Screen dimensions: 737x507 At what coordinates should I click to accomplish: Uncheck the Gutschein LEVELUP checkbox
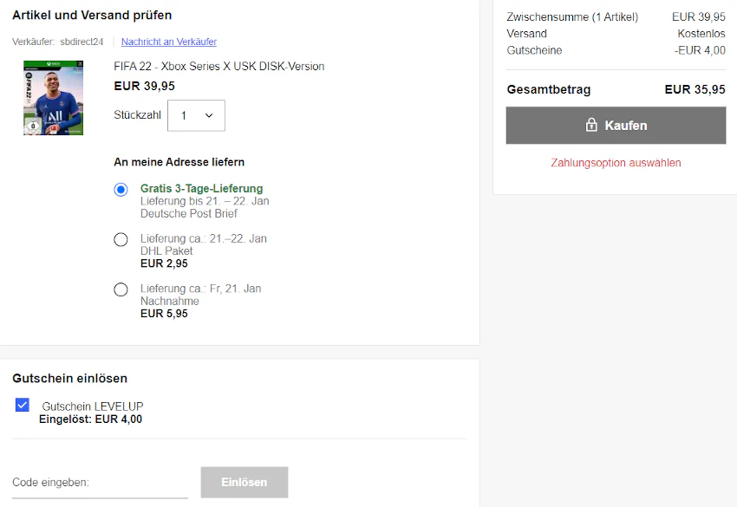pyautogui.click(x=22, y=405)
